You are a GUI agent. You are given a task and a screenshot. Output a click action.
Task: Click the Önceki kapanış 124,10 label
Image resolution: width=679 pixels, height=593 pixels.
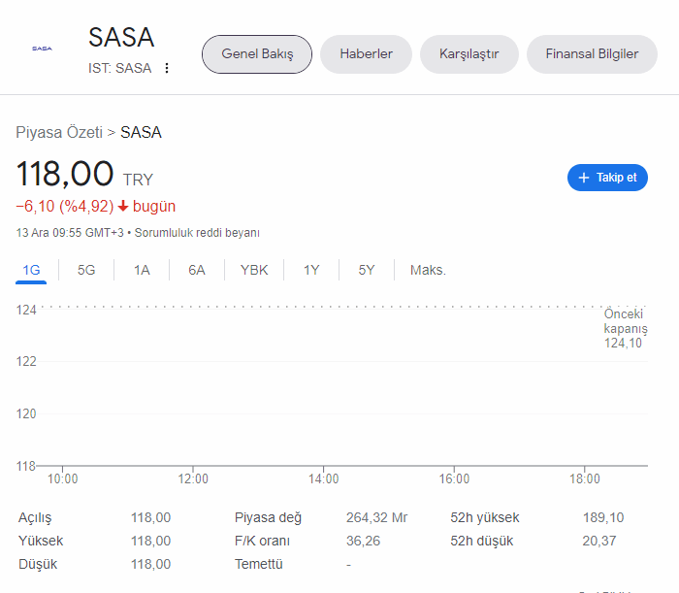[625, 328]
